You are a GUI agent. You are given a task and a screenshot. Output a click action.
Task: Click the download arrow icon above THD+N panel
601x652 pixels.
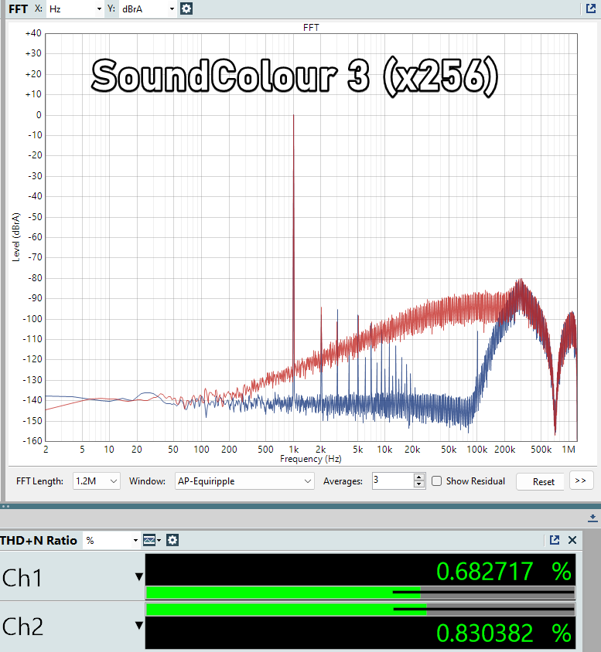click(x=592, y=518)
